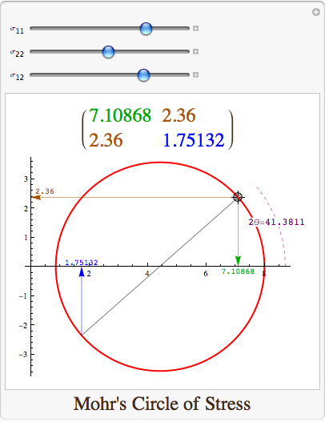
Task: Select the blue 1.75132 matrix entry
Action: 194,140
